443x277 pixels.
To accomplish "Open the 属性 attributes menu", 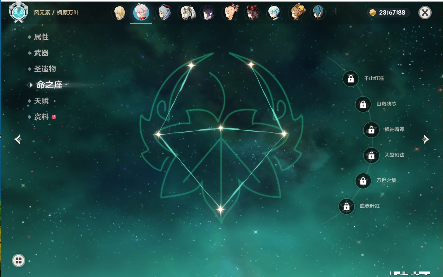I will [x=41, y=37].
